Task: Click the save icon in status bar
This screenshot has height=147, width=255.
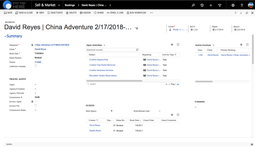Action: point(252,144)
